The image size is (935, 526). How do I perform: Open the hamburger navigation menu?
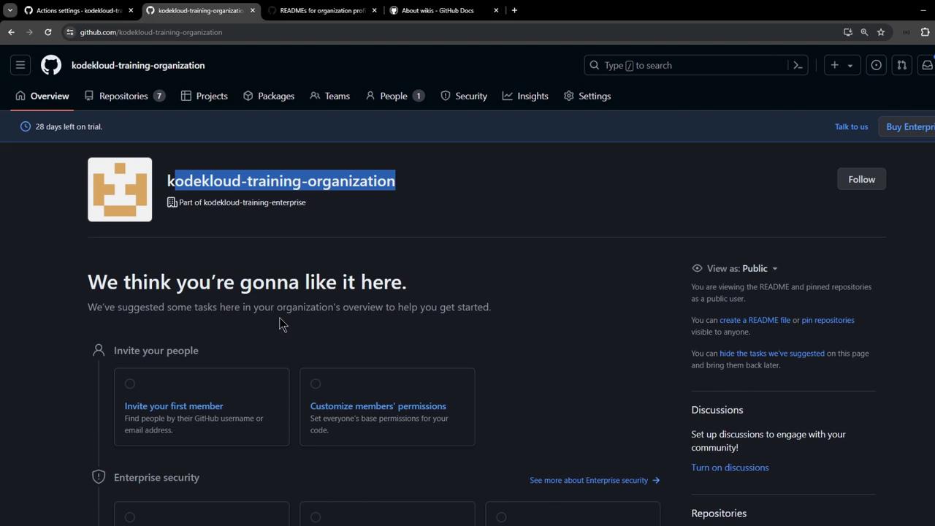point(20,65)
